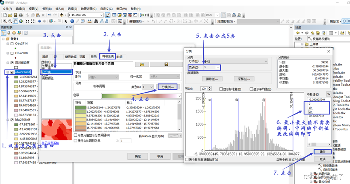Open the 视图(V) menu

click(33, 9)
